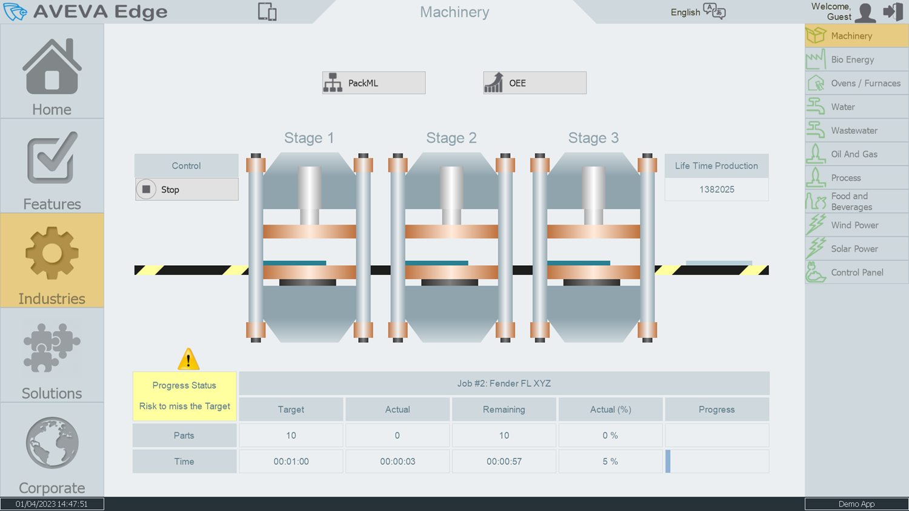The height and width of the screenshot is (511, 909).
Task: Click the Control panel header label
Action: 186,165
